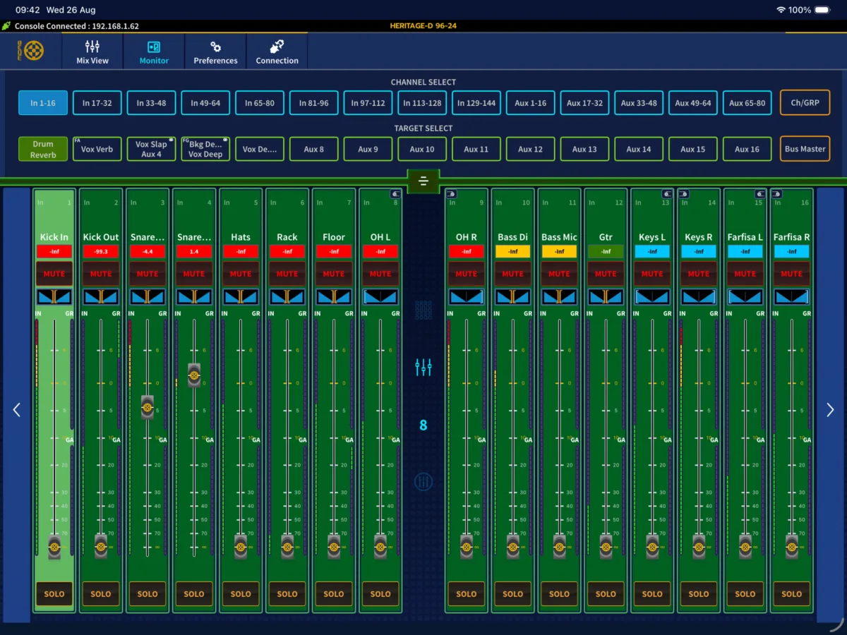The width and height of the screenshot is (847, 635).
Task: Mute the Kick Out channel
Action: tap(101, 273)
